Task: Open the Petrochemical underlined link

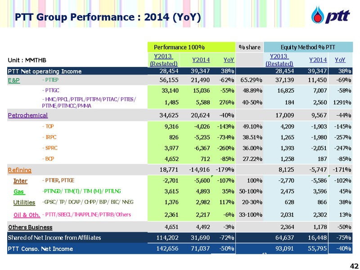Action: [x=28, y=115]
